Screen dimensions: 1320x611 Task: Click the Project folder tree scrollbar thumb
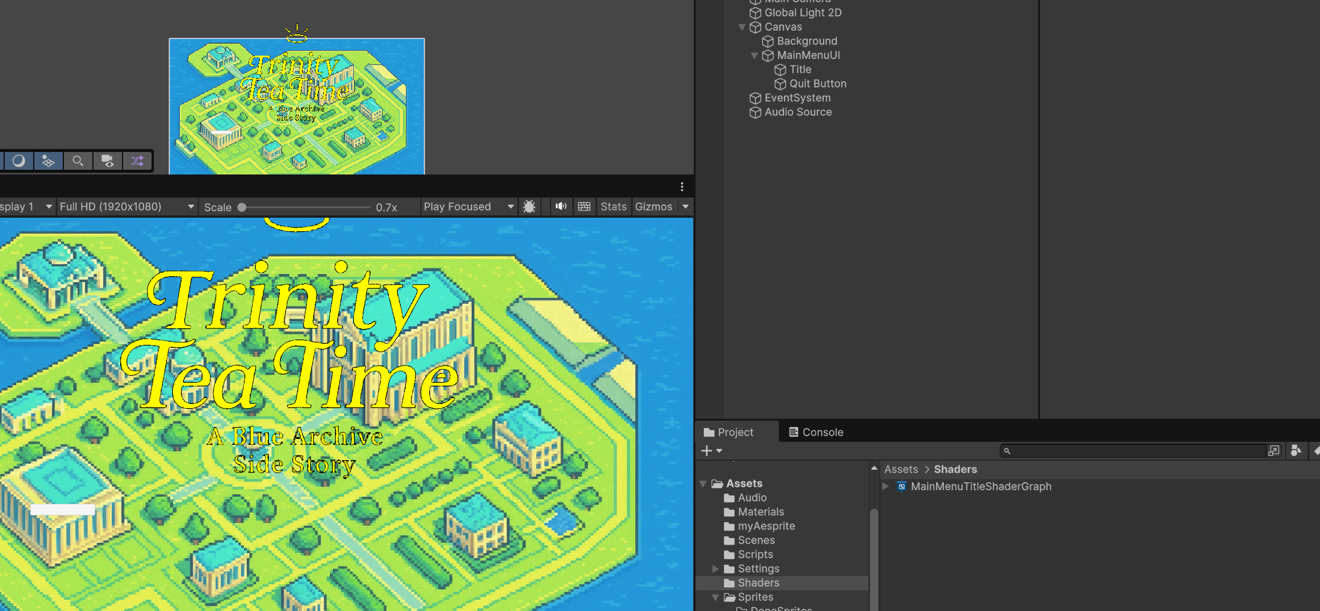point(874,559)
